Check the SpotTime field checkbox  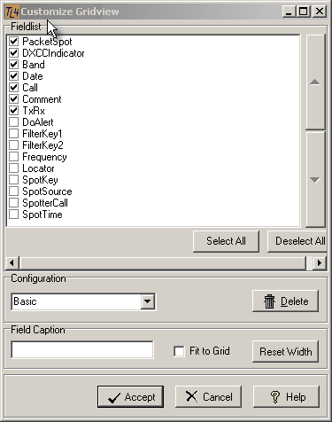point(13,215)
